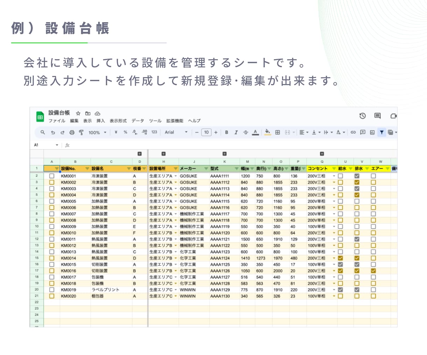Uncheck エアー checkbox for KM0016
427x355 pixels.
373,271
